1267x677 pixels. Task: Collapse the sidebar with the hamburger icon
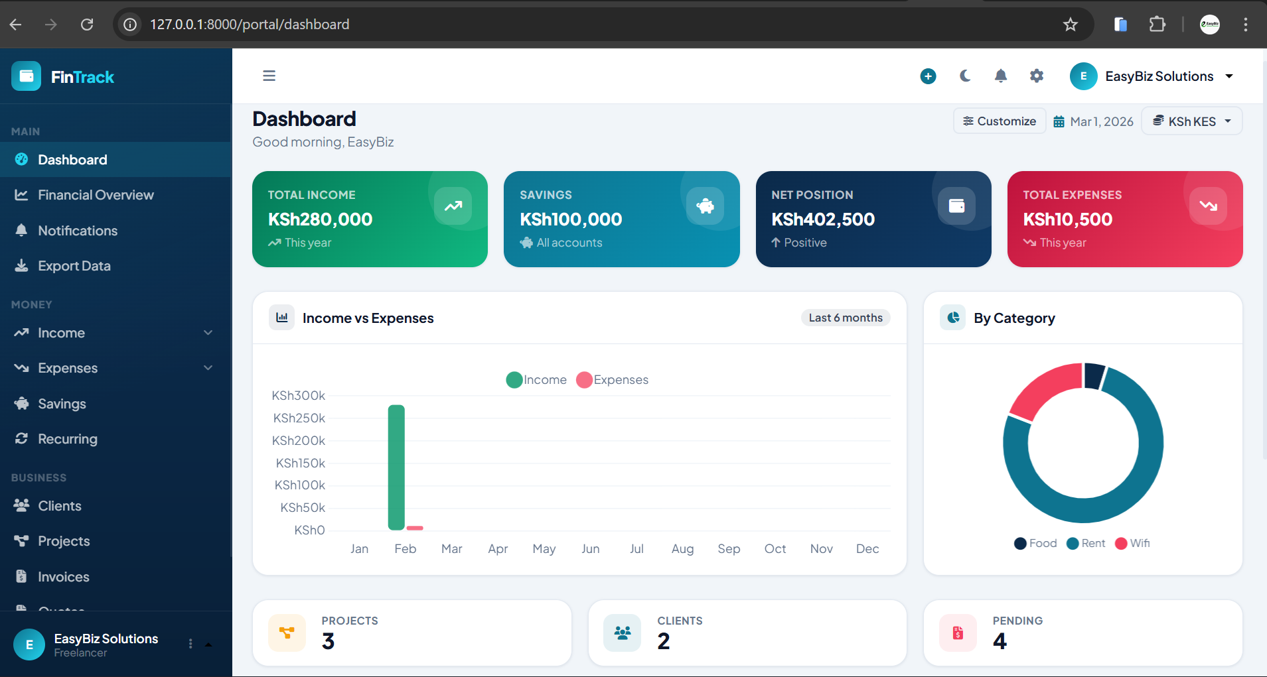[269, 76]
